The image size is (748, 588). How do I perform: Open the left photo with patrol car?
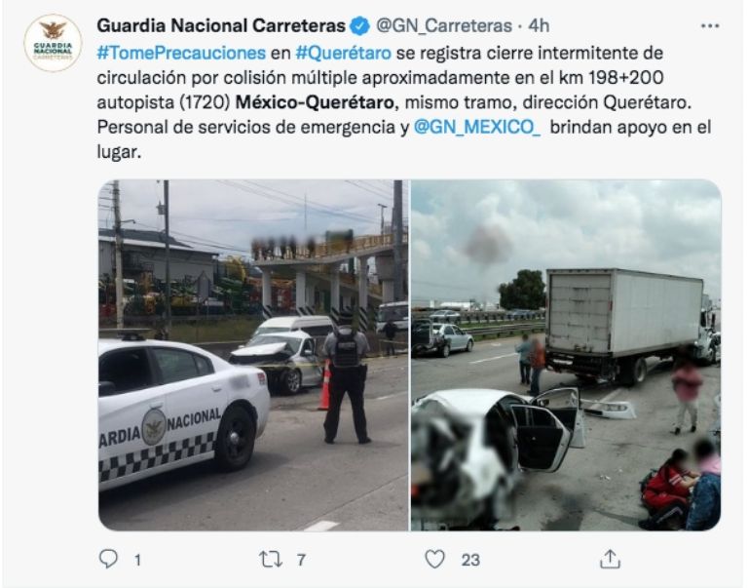pyautogui.click(x=253, y=355)
